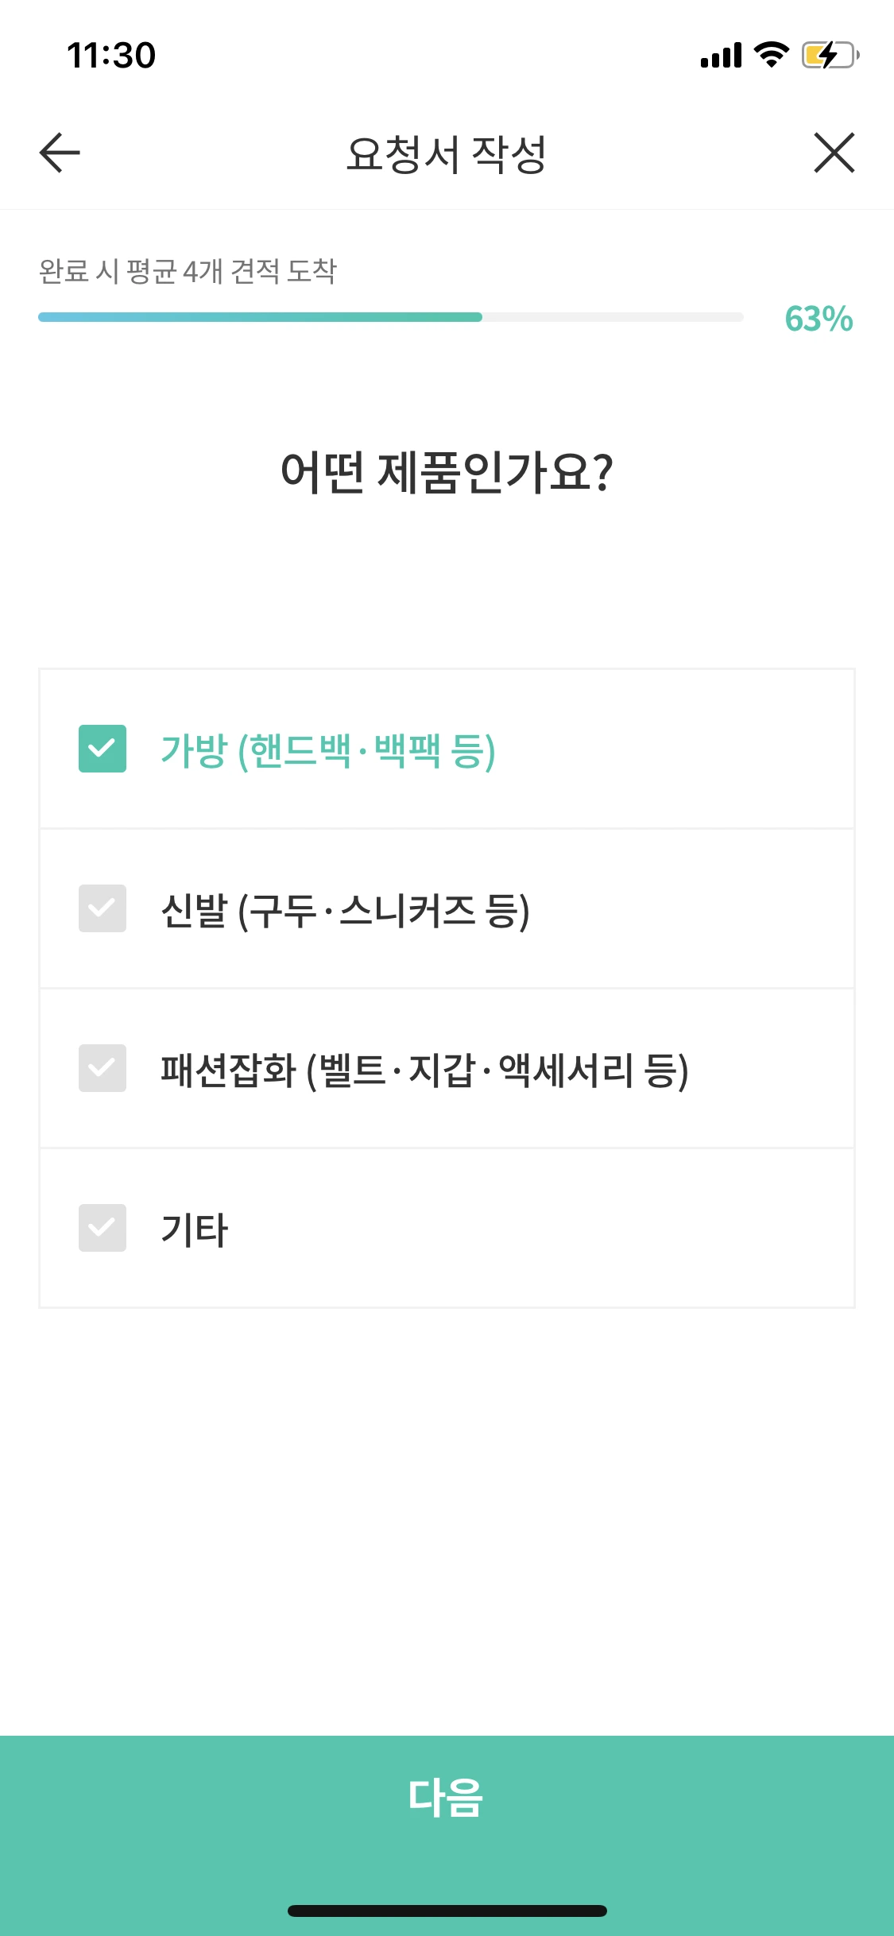Screen dimensions: 894x1936
Task: Tap the 63% progress label
Action: pyautogui.click(x=818, y=319)
